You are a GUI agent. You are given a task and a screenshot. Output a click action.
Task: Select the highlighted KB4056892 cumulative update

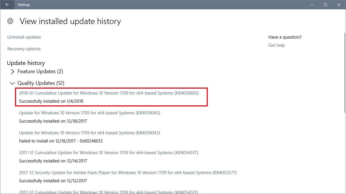(108, 93)
